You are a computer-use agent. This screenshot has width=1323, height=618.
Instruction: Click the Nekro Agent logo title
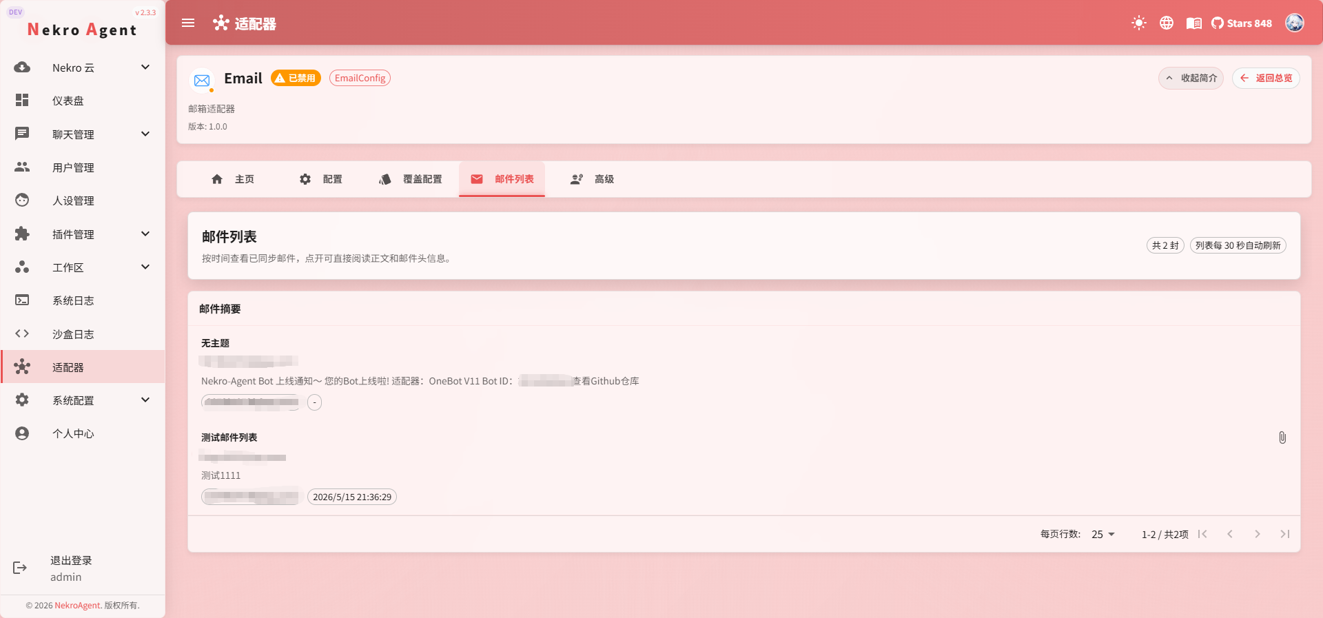[x=82, y=30]
